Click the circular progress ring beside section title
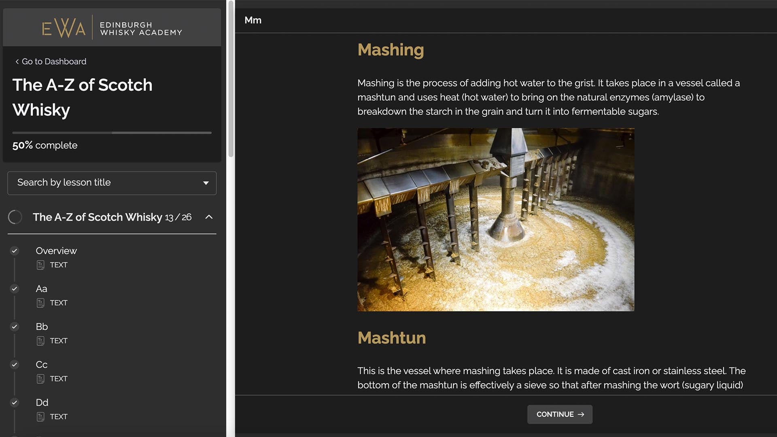Screen dimensions: 777x437 (x=15, y=217)
